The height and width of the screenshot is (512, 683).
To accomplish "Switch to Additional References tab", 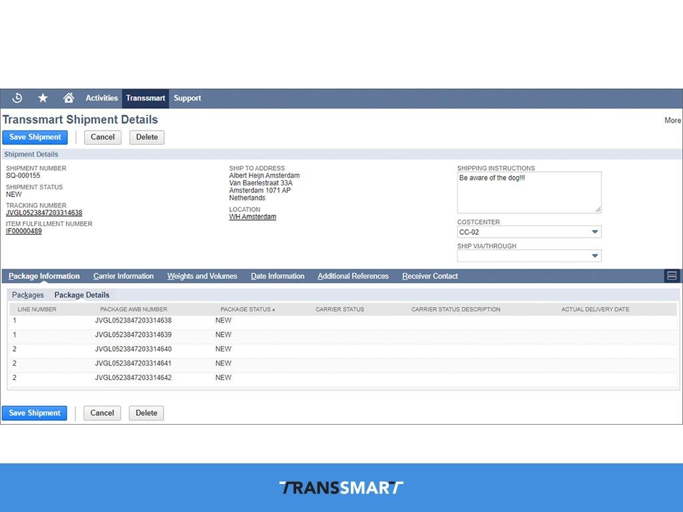I will (x=353, y=276).
